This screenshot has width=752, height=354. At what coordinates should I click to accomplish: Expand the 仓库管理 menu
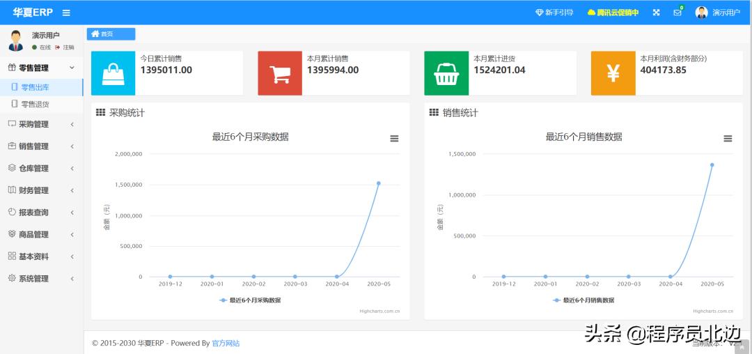pos(41,169)
